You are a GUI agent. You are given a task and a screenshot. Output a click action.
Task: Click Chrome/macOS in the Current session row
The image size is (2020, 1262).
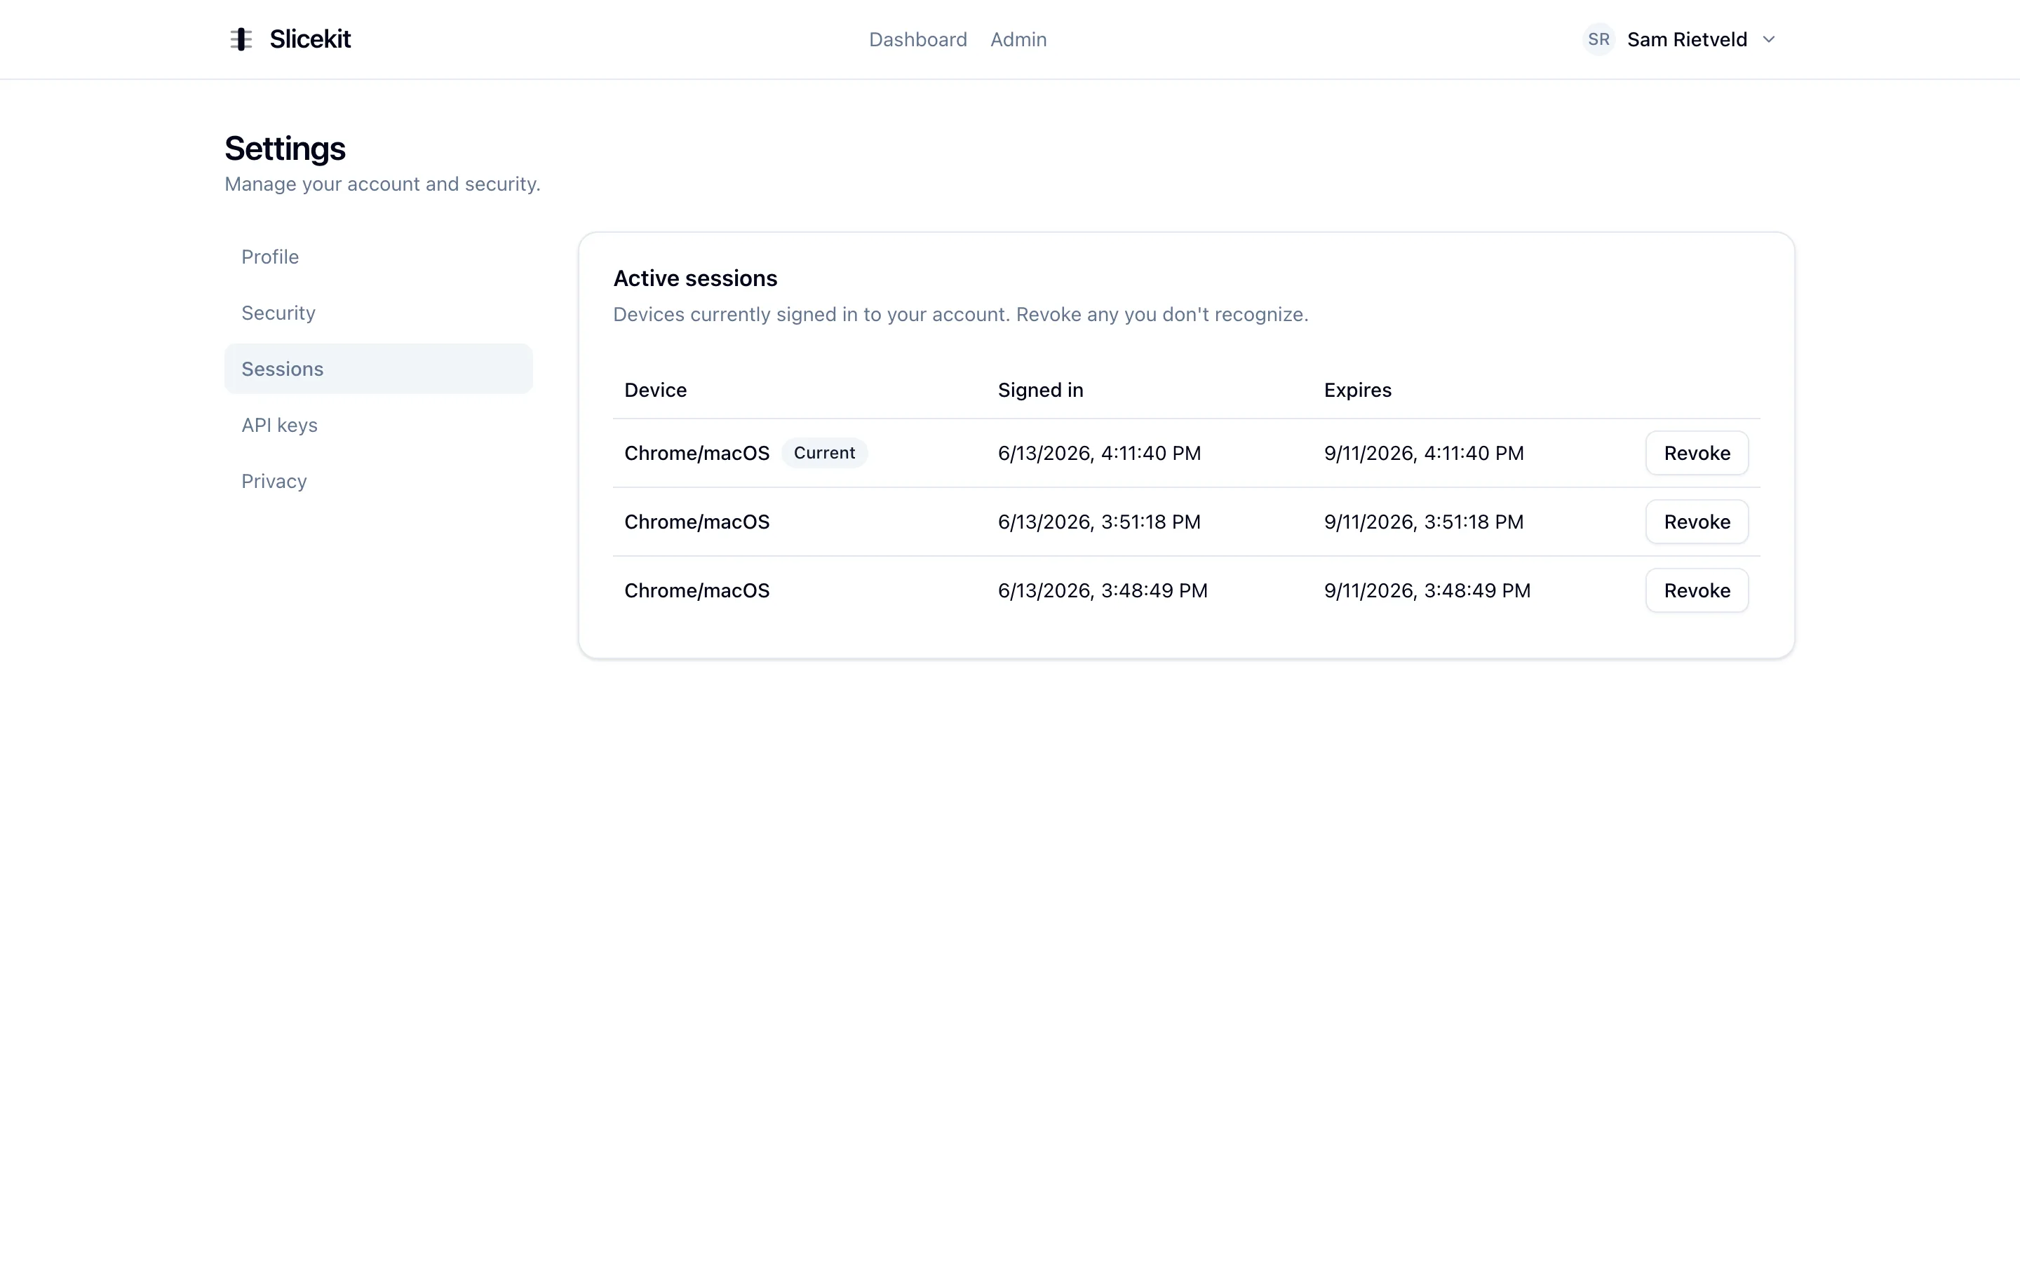(x=697, y=452)
